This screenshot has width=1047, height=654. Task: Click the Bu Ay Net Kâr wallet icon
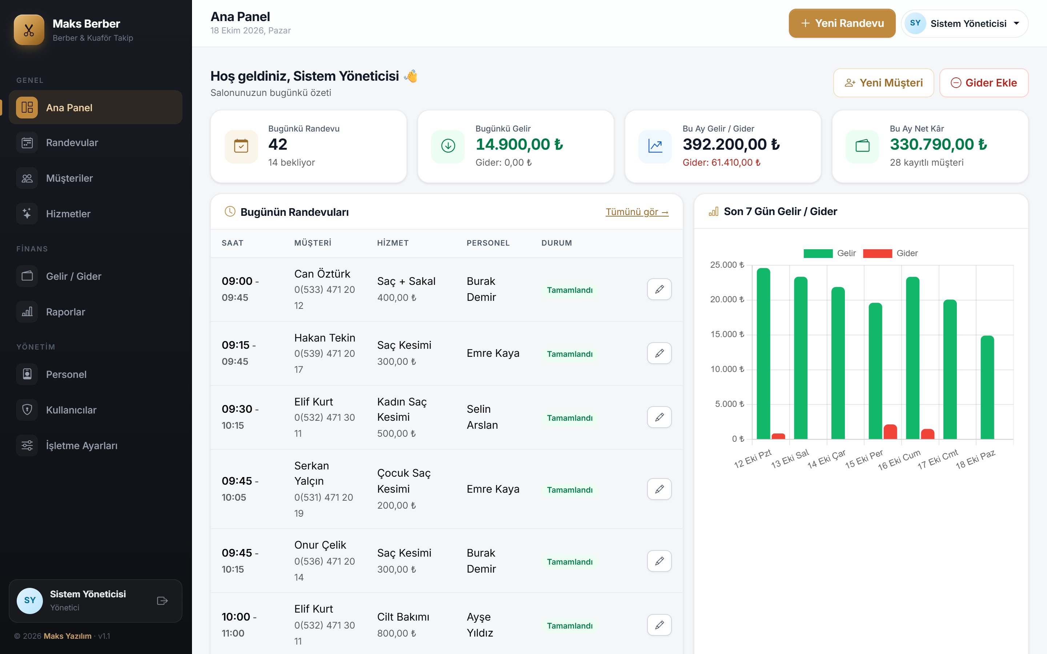click(x=862, y=146)
